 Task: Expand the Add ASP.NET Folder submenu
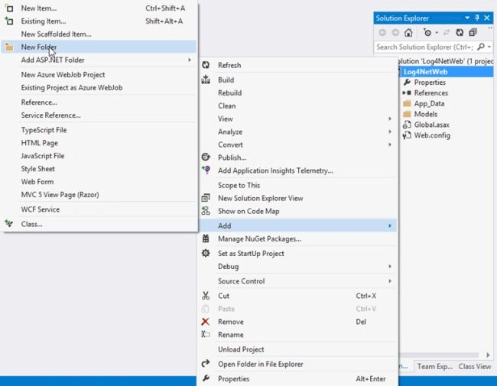(100, 60)
